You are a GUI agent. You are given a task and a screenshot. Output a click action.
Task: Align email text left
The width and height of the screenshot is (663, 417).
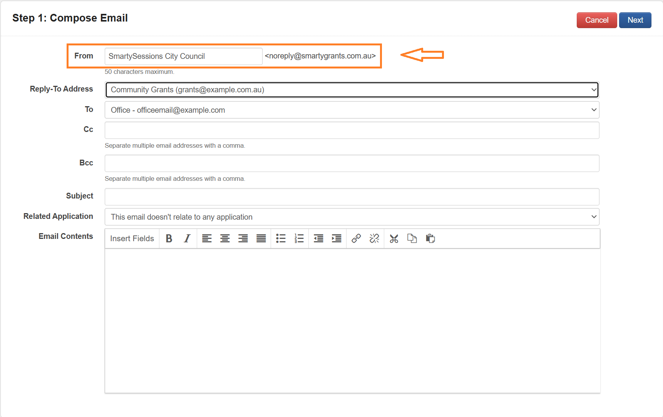click(207, 239)
